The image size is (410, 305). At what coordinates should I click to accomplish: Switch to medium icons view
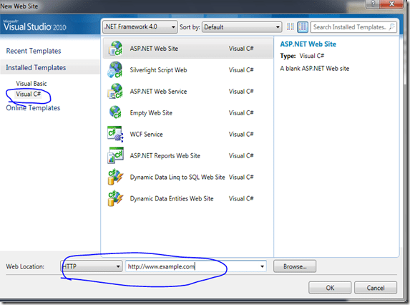point(303,26)
